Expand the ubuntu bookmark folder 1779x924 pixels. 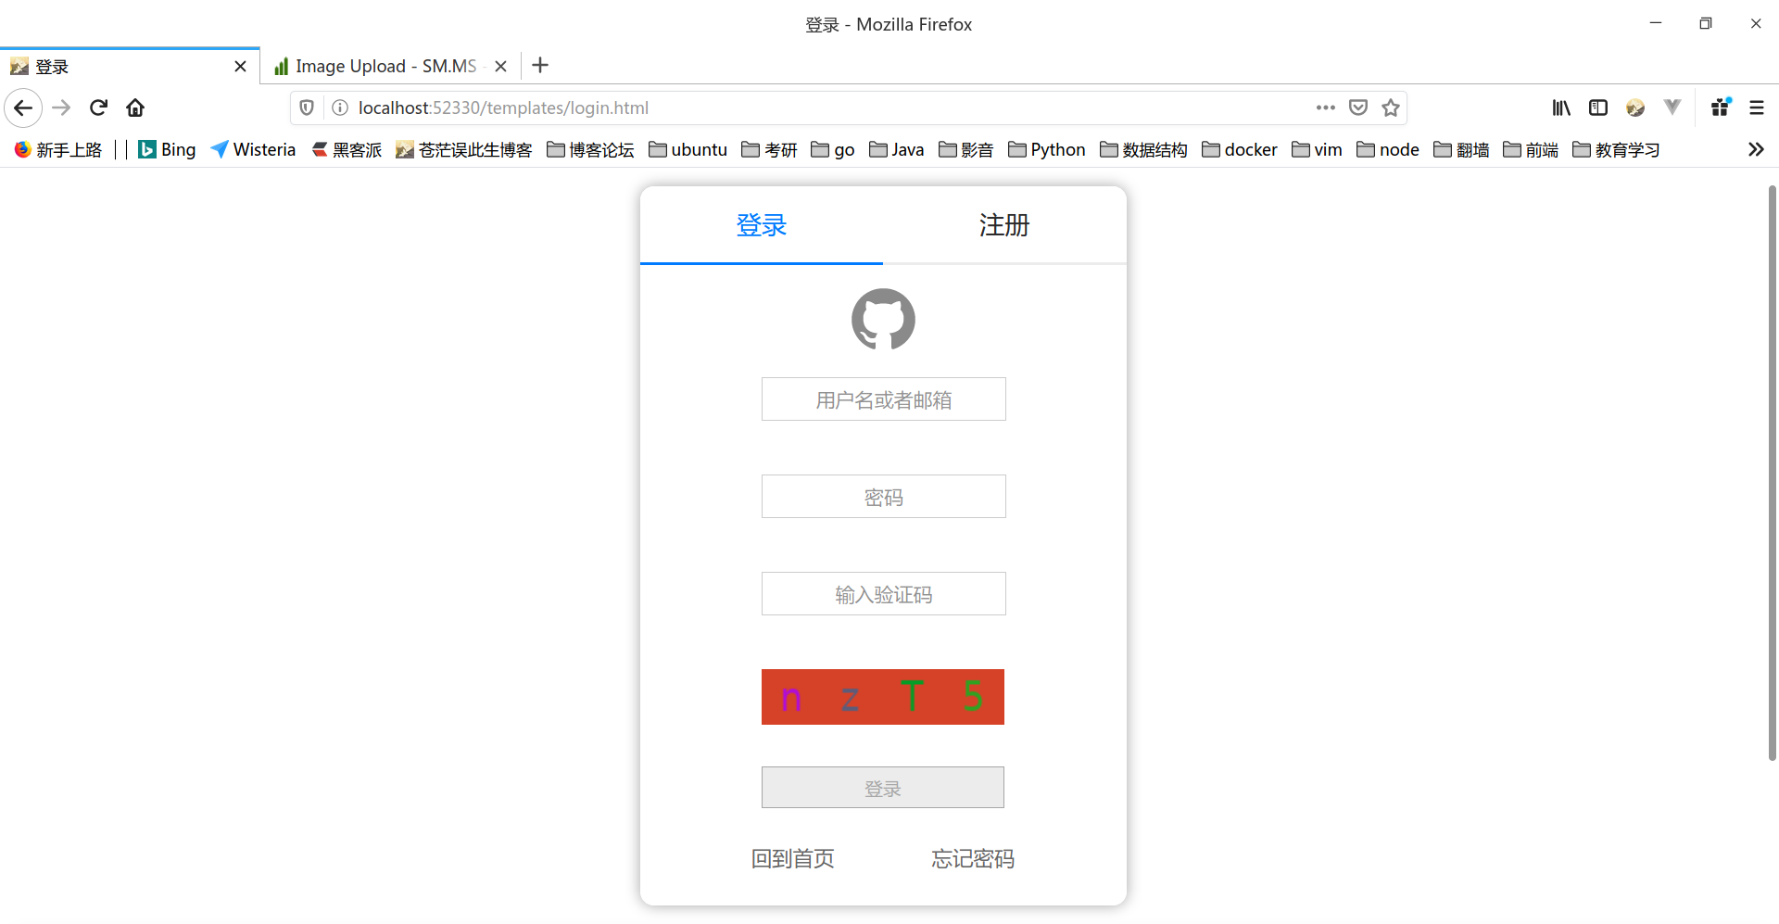pos(688,149)
